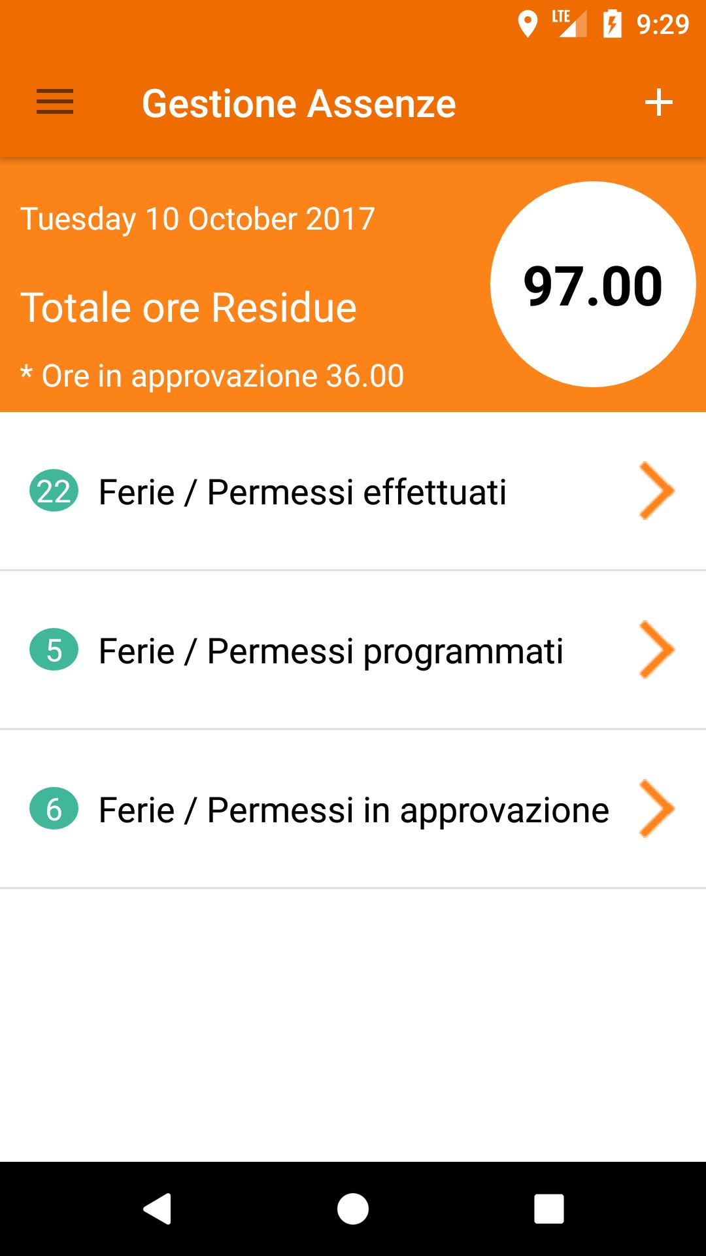Viewport: 706px width, 1256px height.
Task: Tap the location icon in status bar
Action: point(527,24)
